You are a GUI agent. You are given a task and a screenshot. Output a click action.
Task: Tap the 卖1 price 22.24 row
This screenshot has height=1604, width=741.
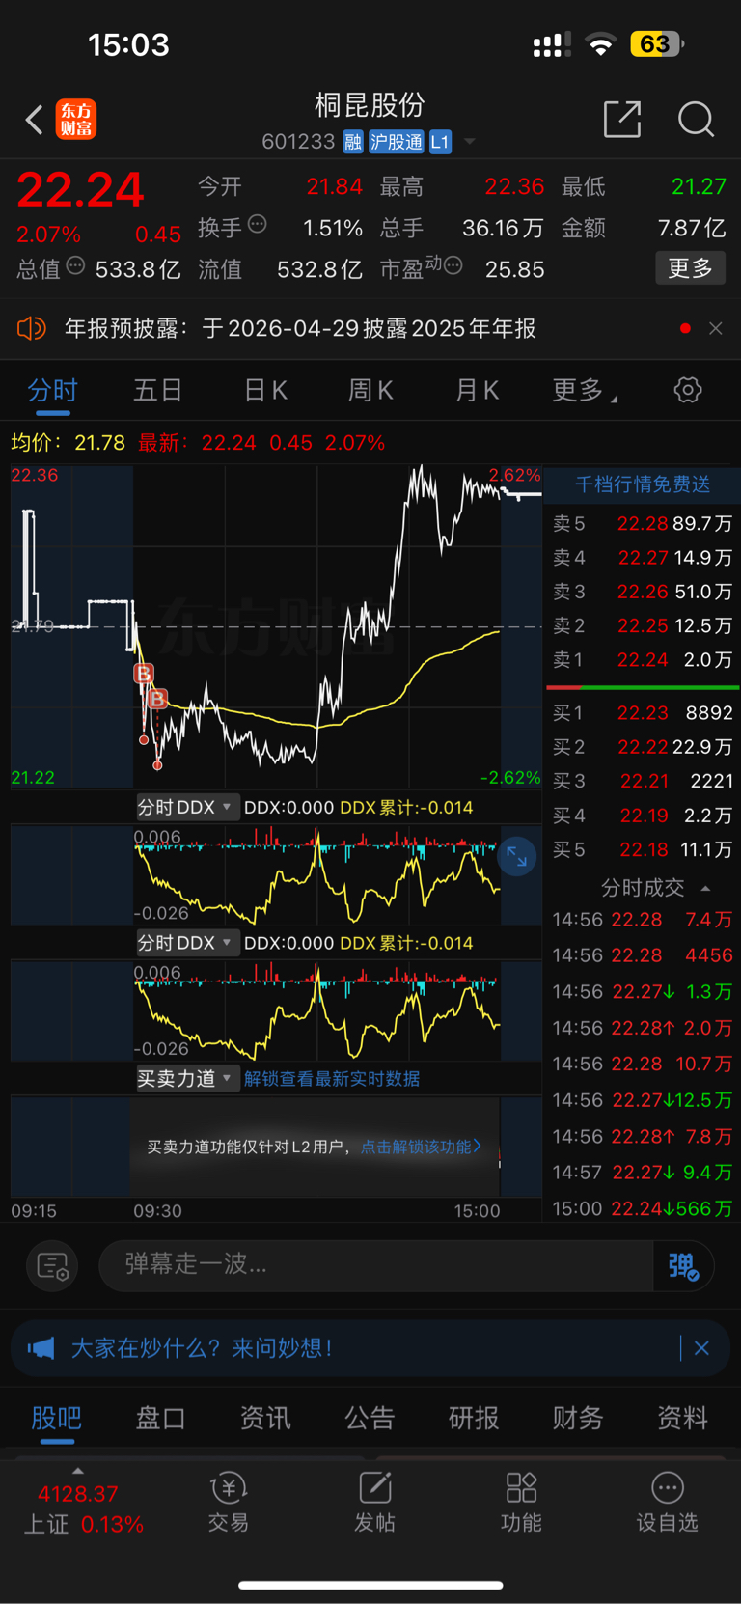point(643,660)
